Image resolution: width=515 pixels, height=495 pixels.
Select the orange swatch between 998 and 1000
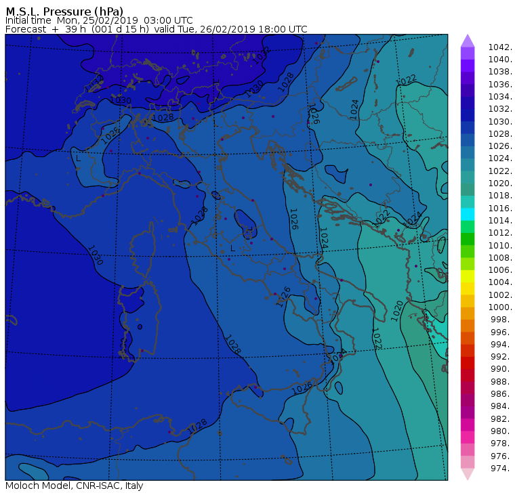(x=468, y=313)
